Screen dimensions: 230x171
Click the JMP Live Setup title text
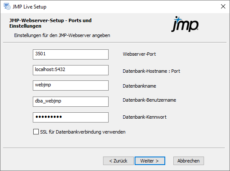(29, 7)
